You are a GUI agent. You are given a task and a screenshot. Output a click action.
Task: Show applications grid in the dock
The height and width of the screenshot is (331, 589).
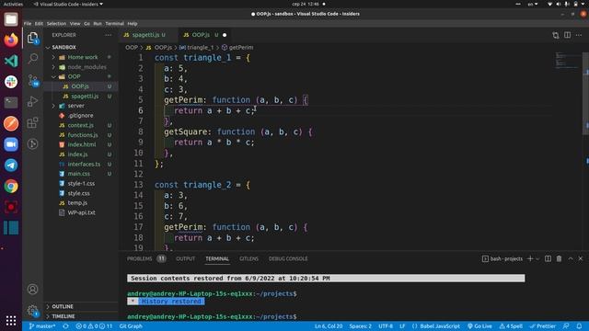[x=11, y=321]
